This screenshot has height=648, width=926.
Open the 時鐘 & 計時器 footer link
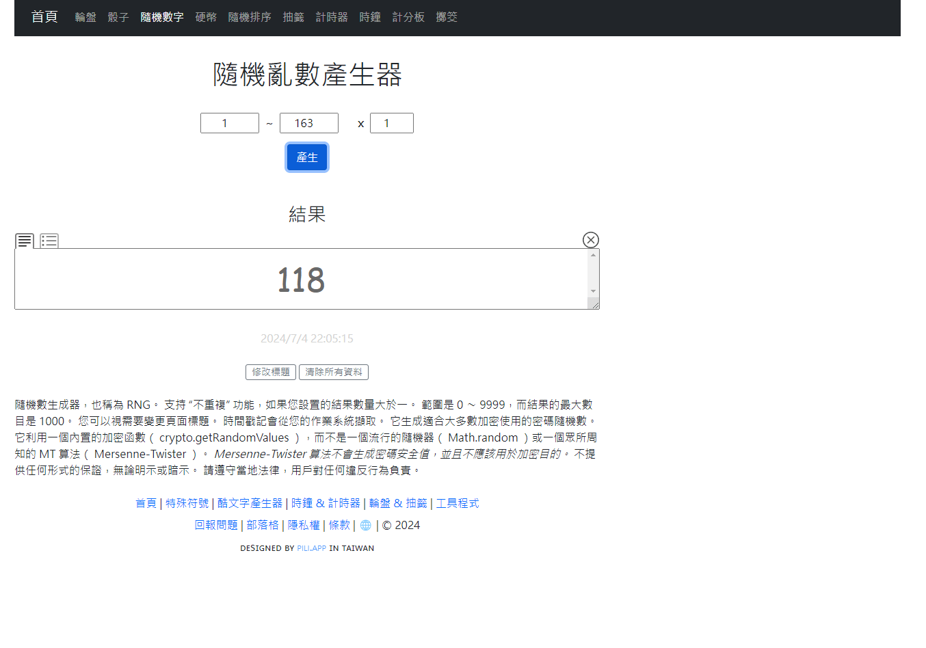click(x=326, y=503)
